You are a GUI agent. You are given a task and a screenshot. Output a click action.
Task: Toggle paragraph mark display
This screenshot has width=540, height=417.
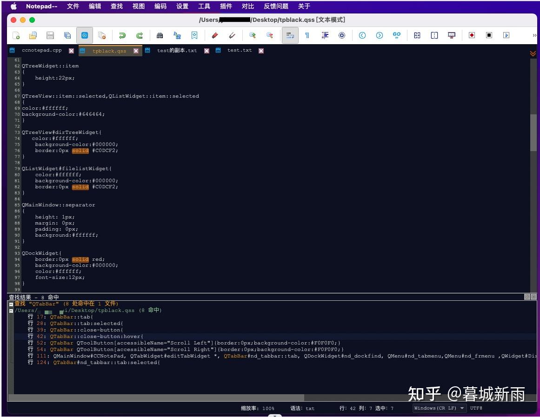click(307, 35)
